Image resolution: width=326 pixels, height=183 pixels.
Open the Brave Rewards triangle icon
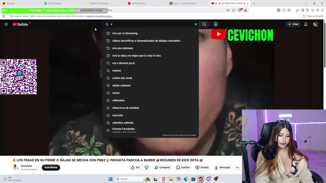246,10
